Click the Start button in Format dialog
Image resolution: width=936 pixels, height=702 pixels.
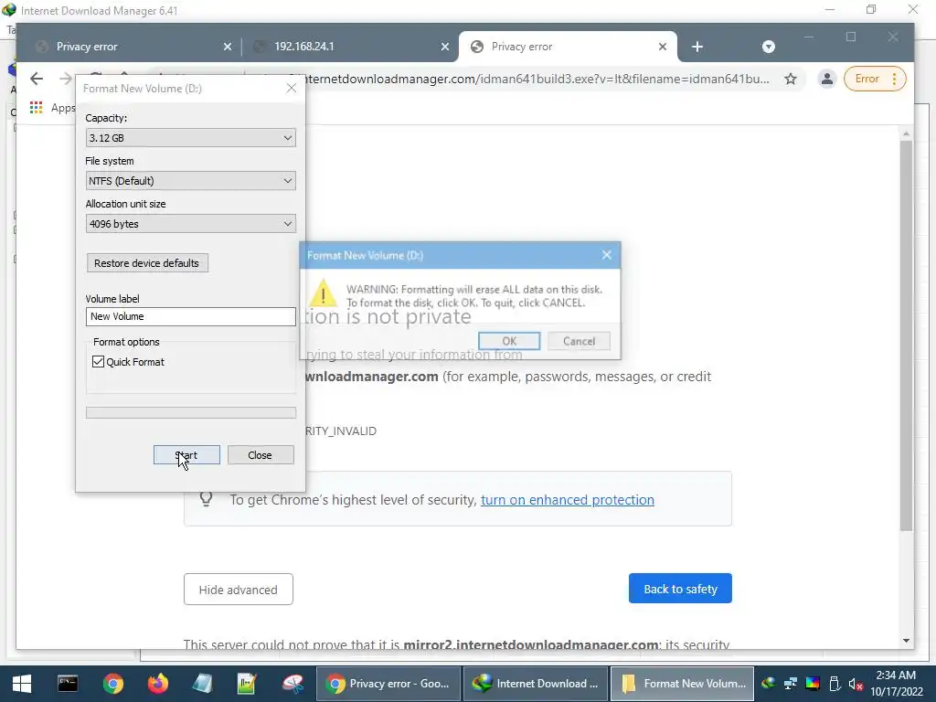point(186,455)
